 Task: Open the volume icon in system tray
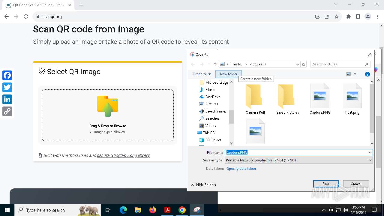pos(345,210)
